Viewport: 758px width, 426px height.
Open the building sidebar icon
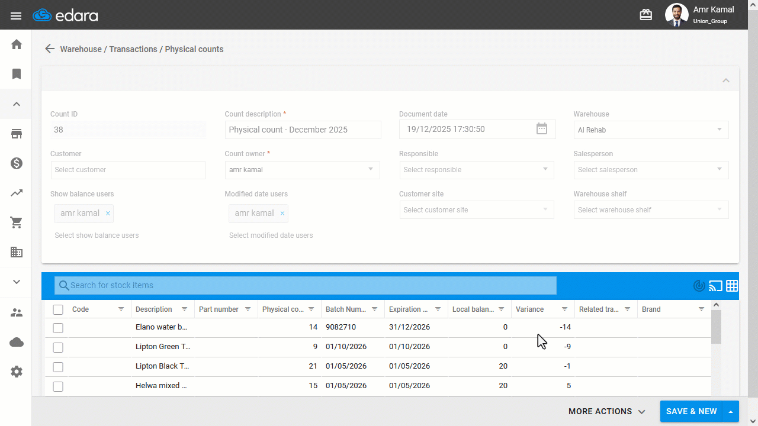(x=17, y=252)
